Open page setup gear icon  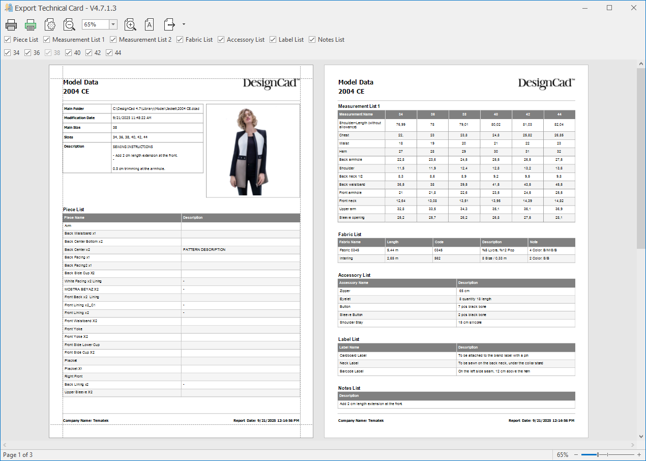50,24
